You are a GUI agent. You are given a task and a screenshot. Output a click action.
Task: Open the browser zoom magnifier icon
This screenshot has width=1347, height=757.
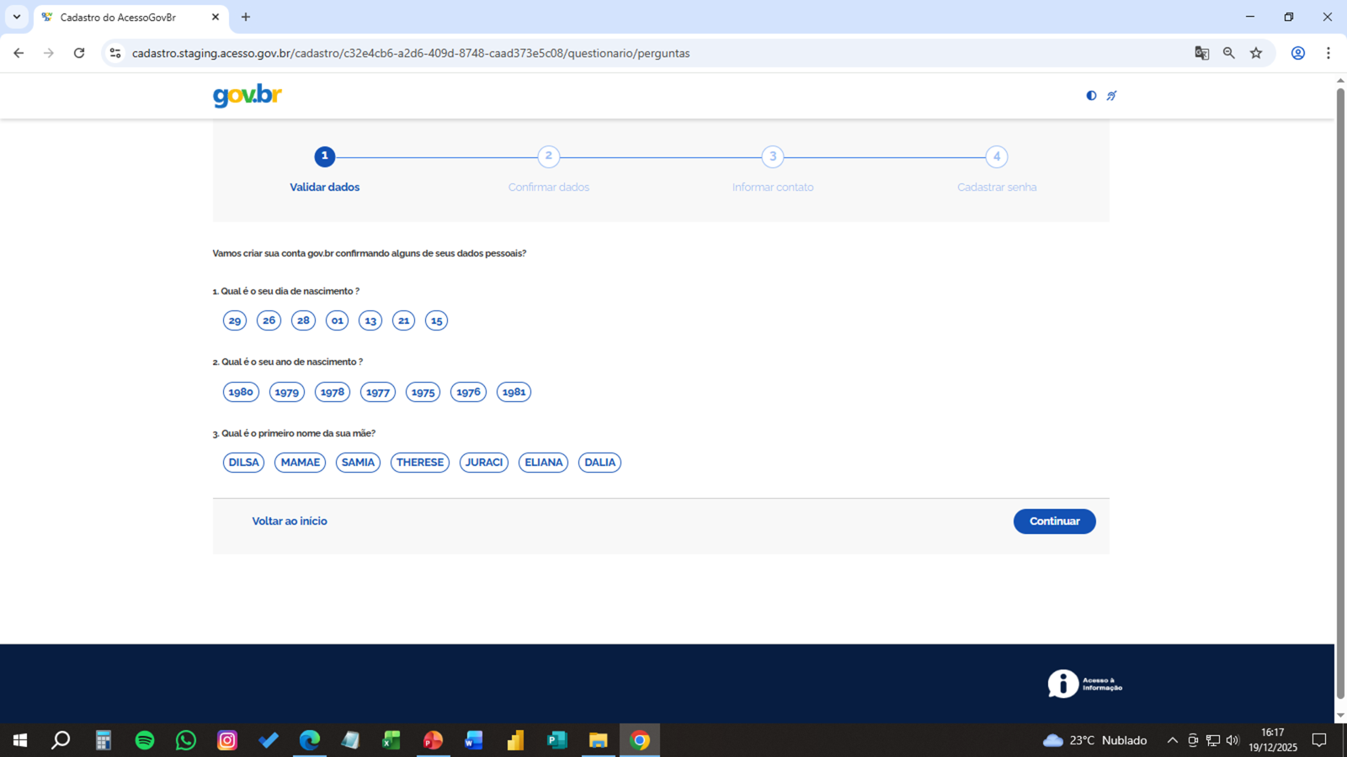click(x=1229, y=53)
